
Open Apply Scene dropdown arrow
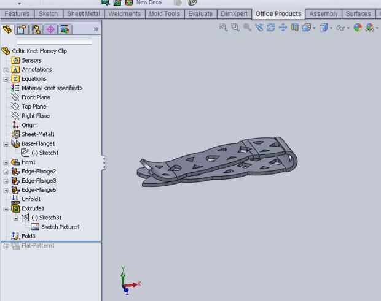coord(377,28)
